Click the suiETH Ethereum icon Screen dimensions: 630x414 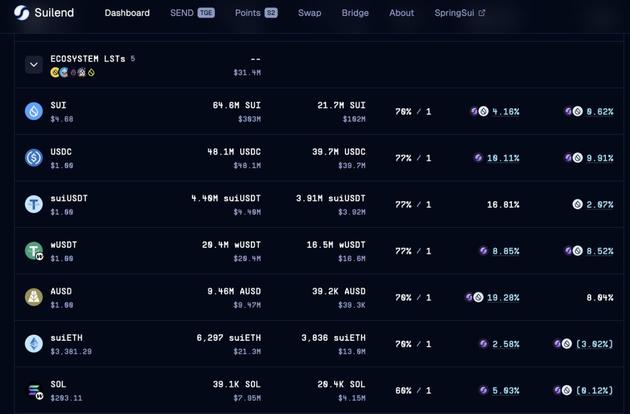pyautogui.click(x=34, y=344)
